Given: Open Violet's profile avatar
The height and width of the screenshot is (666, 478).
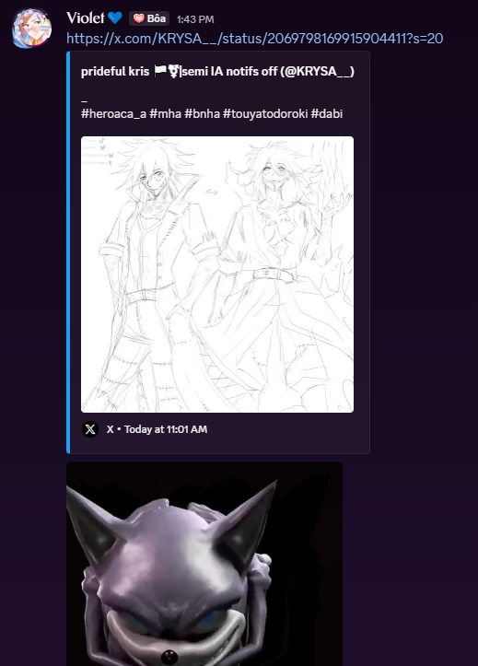Looking at the screenshot, I should tap(32, 28).
